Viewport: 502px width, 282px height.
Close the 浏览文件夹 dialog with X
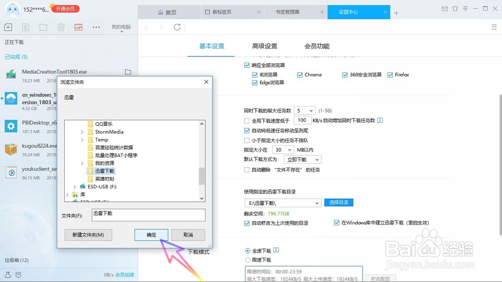206,82
